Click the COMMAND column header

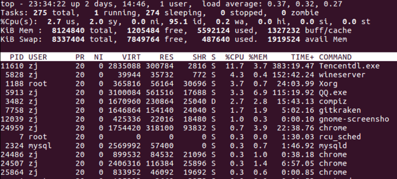335,57
